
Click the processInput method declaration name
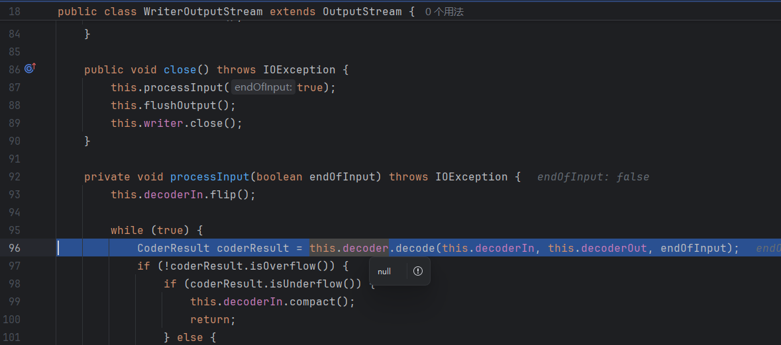point(209,176)
